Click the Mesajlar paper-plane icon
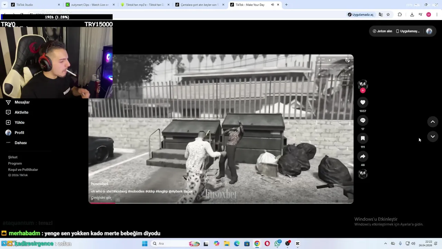This screenshot has height=249, width=442. click(x=8, y=102)
